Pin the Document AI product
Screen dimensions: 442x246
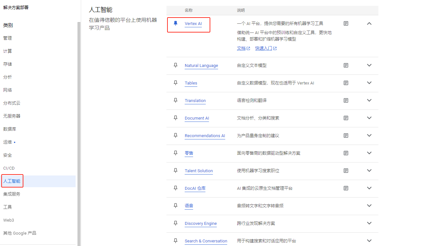(x=176, y=118)
